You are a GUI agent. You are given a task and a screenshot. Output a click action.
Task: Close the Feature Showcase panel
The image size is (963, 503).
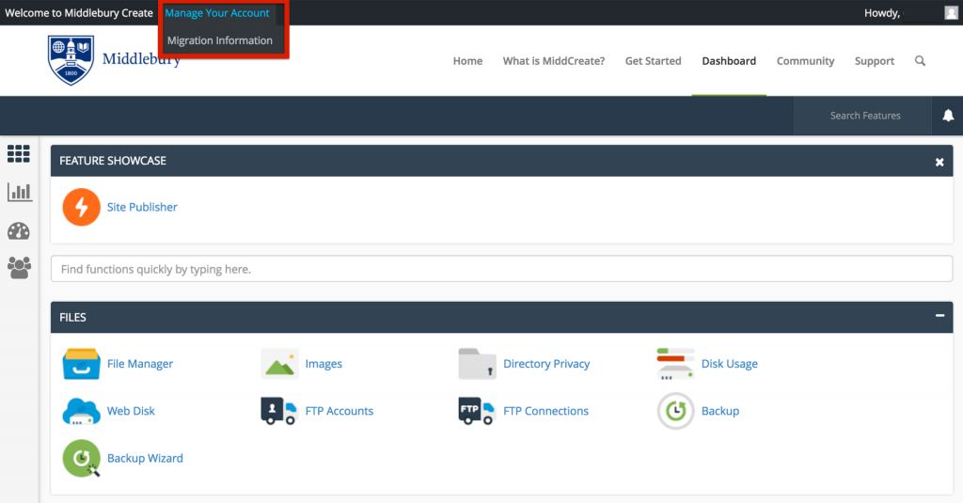[x=939, y=162]
